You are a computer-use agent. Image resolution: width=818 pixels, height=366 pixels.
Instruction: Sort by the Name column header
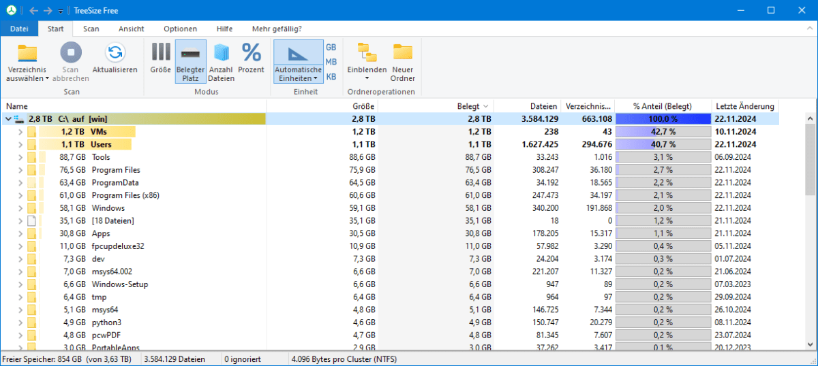point(134,106)
